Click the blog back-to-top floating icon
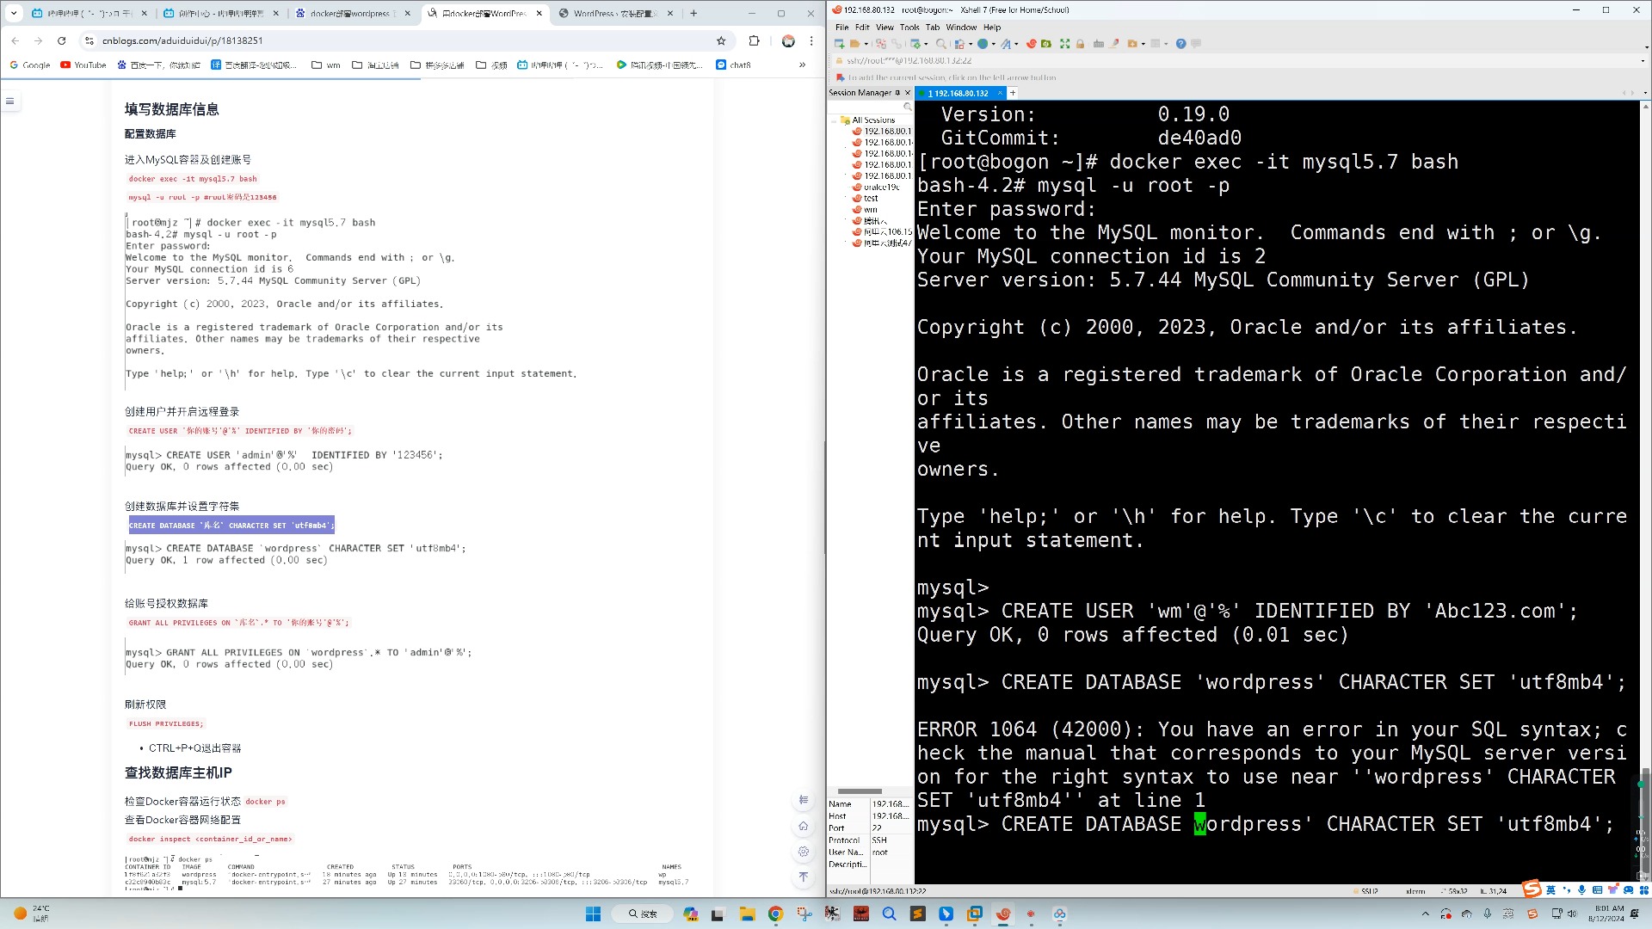 [x=803, y=877]
